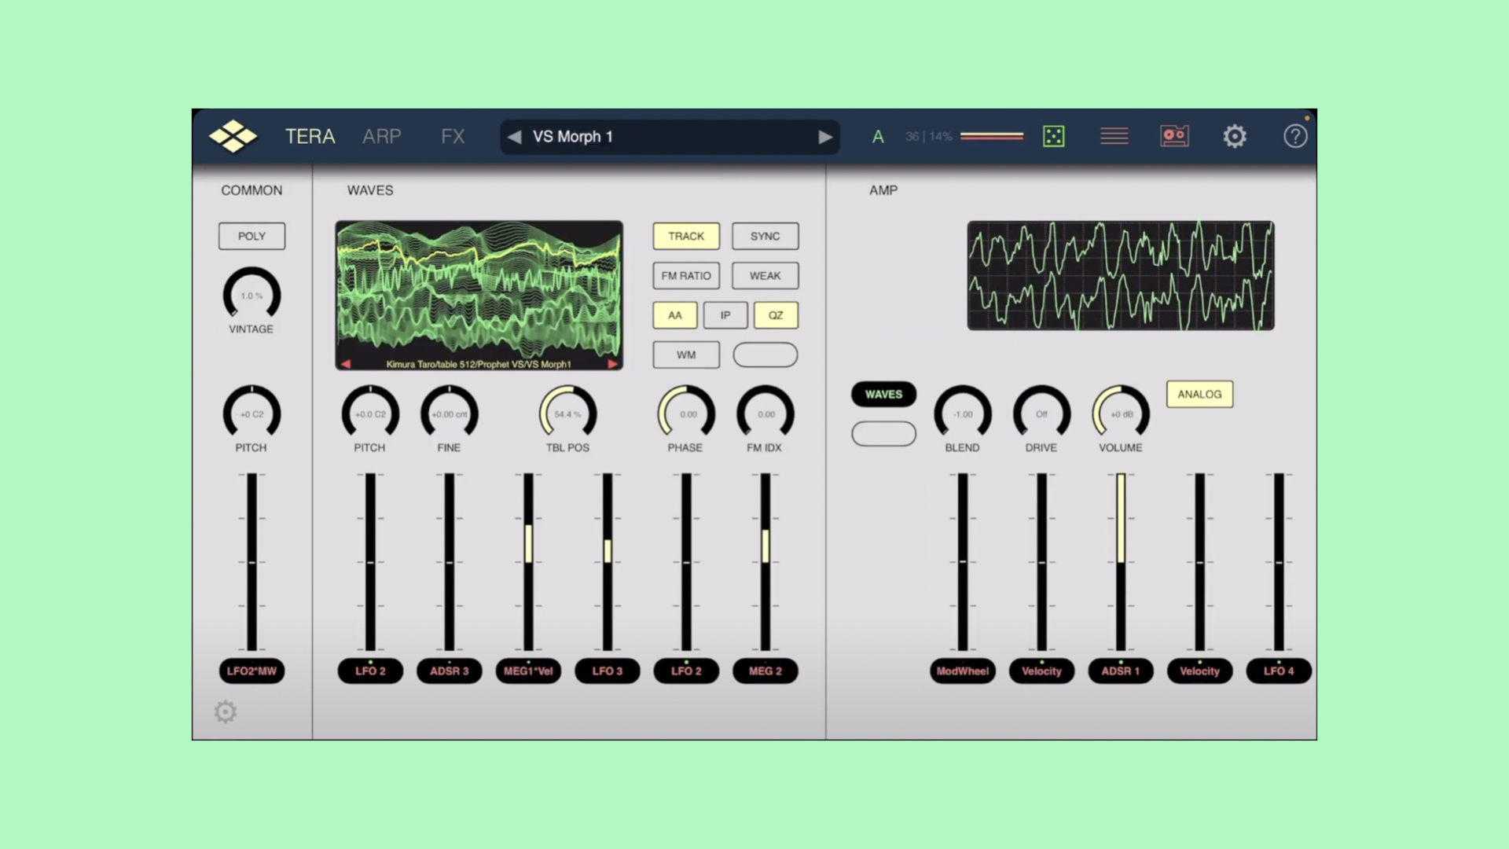Go to next preset with right arrow
This screenshot has width=1509, height=849.
pyautogui.click(x=824, y=137)
